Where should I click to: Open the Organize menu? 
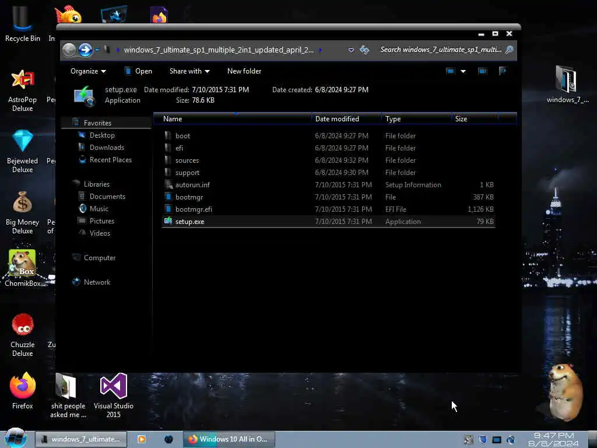point(88,71)
